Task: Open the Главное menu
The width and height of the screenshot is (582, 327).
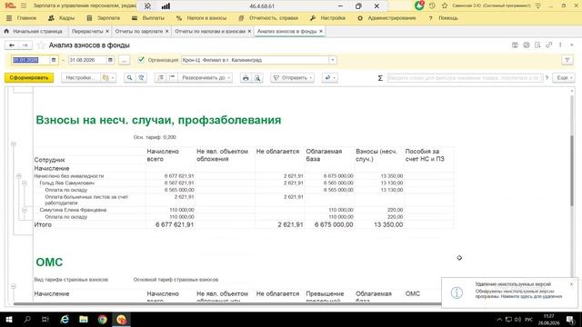Action: pyautogui.click(x=22, y=18)
